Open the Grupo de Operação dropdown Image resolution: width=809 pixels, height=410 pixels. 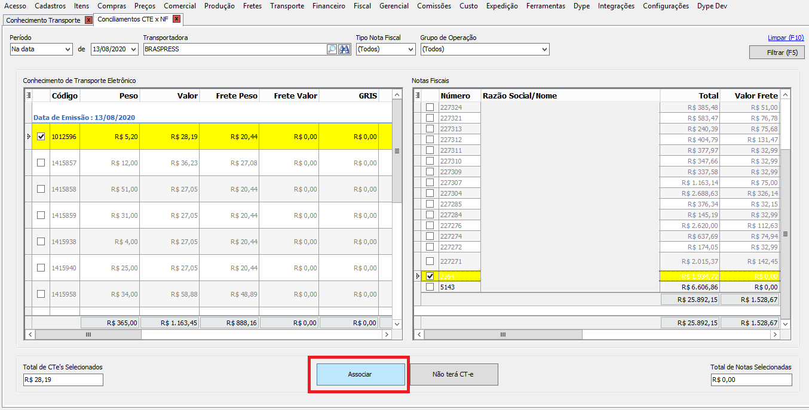(544, 50)
